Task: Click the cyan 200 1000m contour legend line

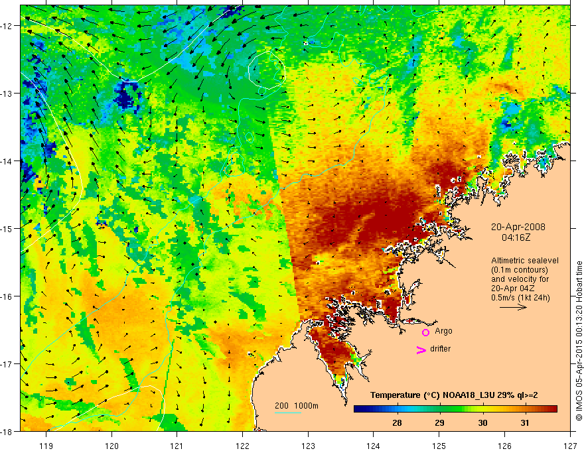Action: point(287,413)
